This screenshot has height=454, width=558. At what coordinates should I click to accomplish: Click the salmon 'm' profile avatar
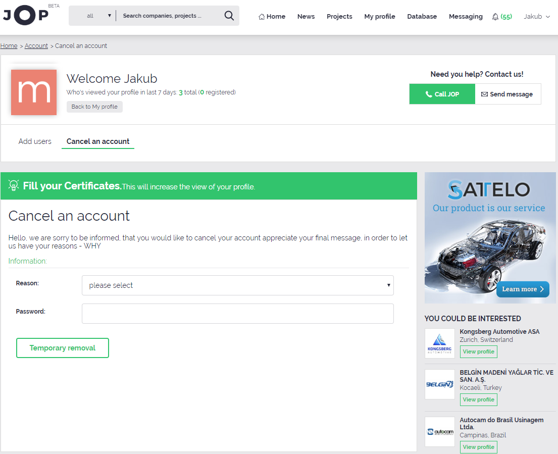pyautogui.click(x=34, y=92)
